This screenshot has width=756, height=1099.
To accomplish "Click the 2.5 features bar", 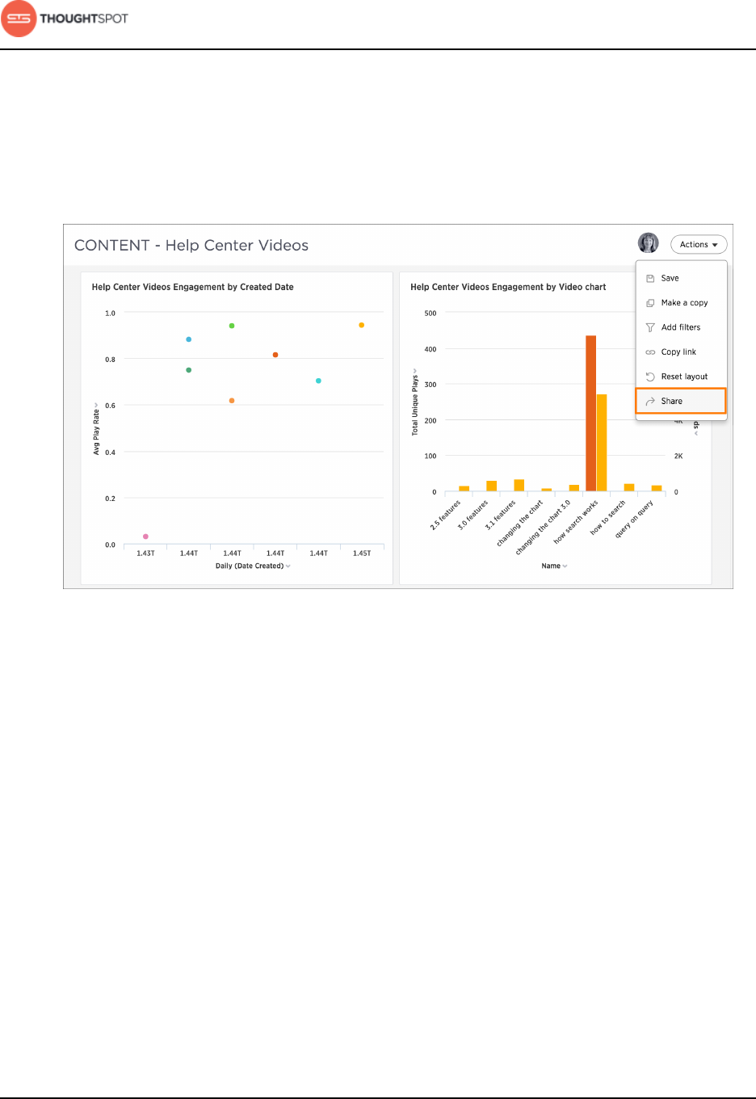I will [464, 488].
